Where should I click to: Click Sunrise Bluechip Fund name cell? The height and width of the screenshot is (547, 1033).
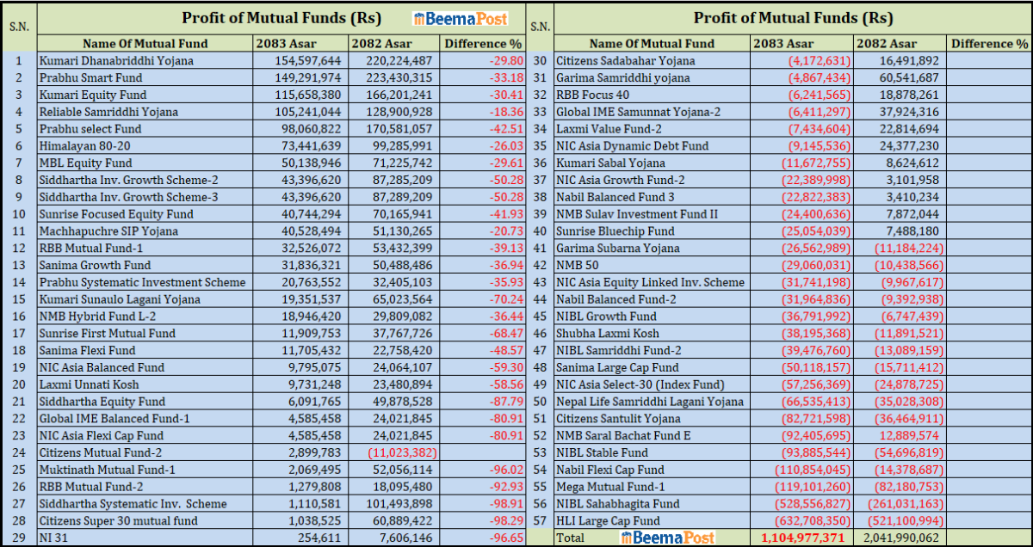(615, 231)
